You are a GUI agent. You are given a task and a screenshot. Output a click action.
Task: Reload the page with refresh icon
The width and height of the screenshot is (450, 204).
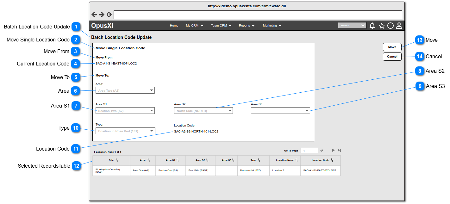[x=109, y=15]
